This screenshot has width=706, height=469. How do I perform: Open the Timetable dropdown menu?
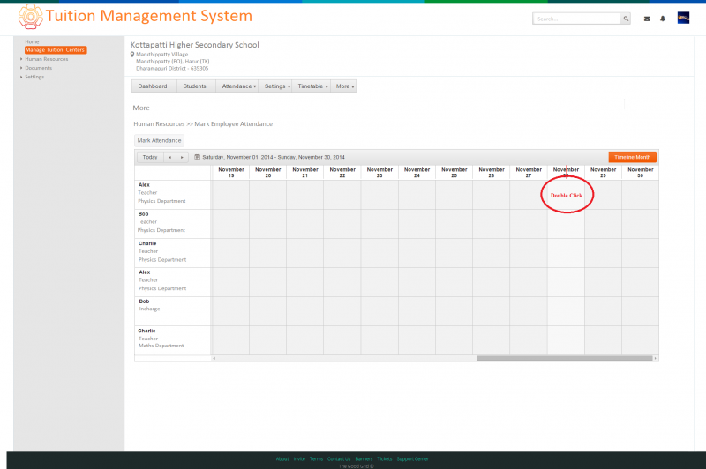click(312, 86)
